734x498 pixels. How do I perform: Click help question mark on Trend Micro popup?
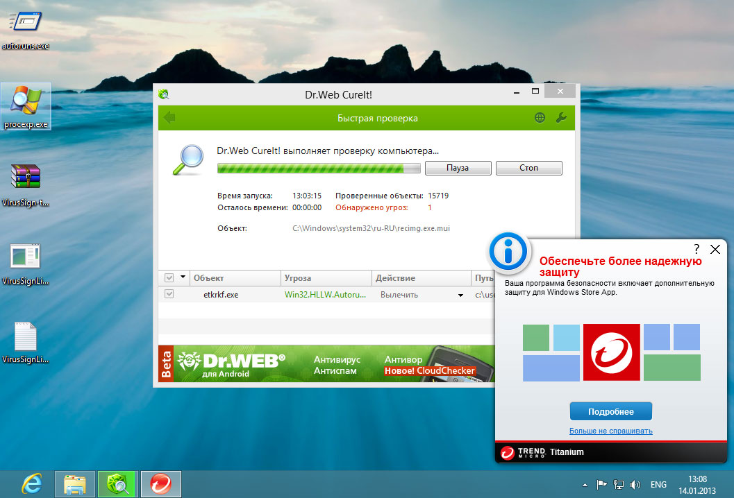point(697,249)
